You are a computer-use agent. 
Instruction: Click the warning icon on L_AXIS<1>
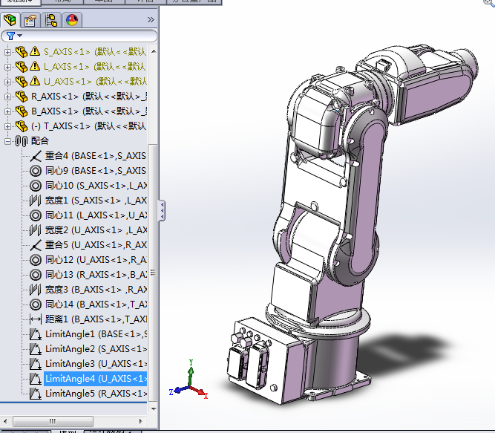(35, 66)
